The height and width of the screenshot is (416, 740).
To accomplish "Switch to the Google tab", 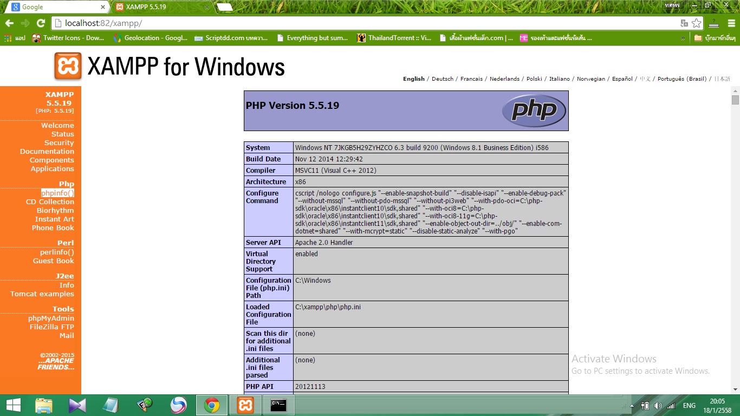I will tap(57, 7).
